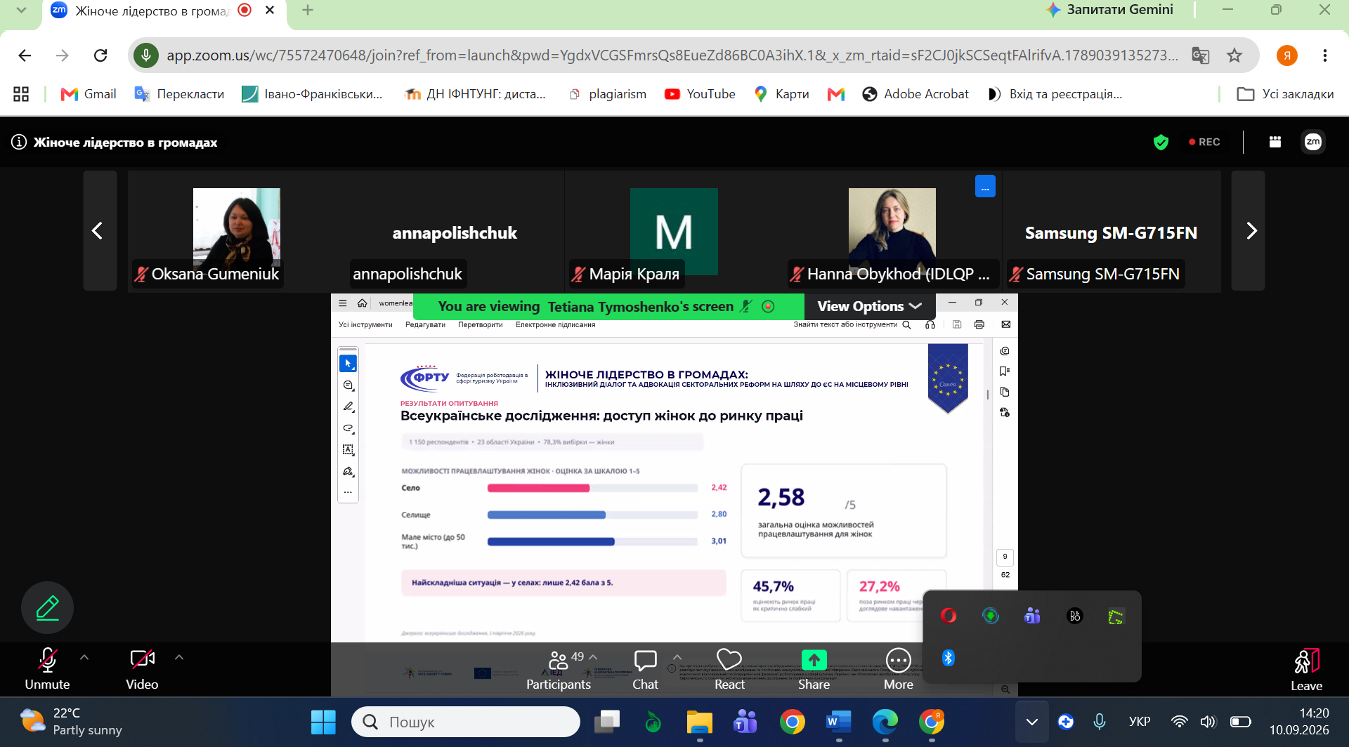
Task: Open the More options menu
Action: (x=899, y=670)
